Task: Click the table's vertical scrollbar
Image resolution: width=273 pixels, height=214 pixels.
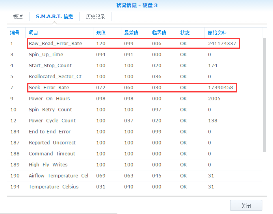Action: (x=265, y=95)
